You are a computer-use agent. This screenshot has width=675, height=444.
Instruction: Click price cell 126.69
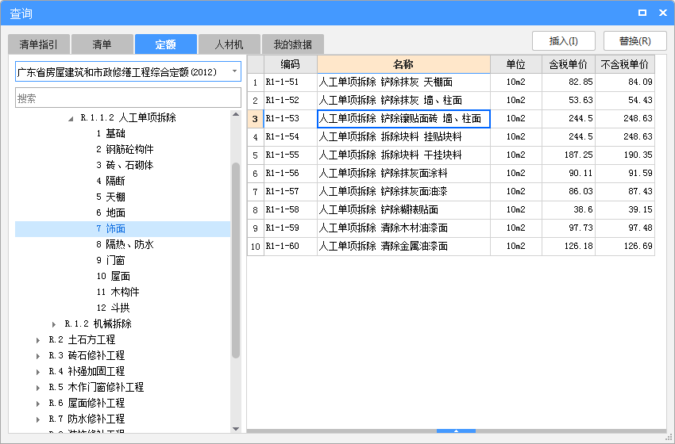point(625,247)
